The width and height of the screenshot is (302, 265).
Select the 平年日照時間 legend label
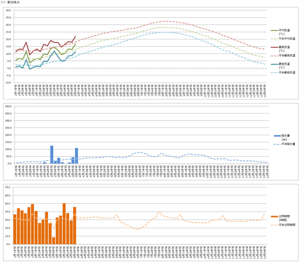[x=287, y=225]
